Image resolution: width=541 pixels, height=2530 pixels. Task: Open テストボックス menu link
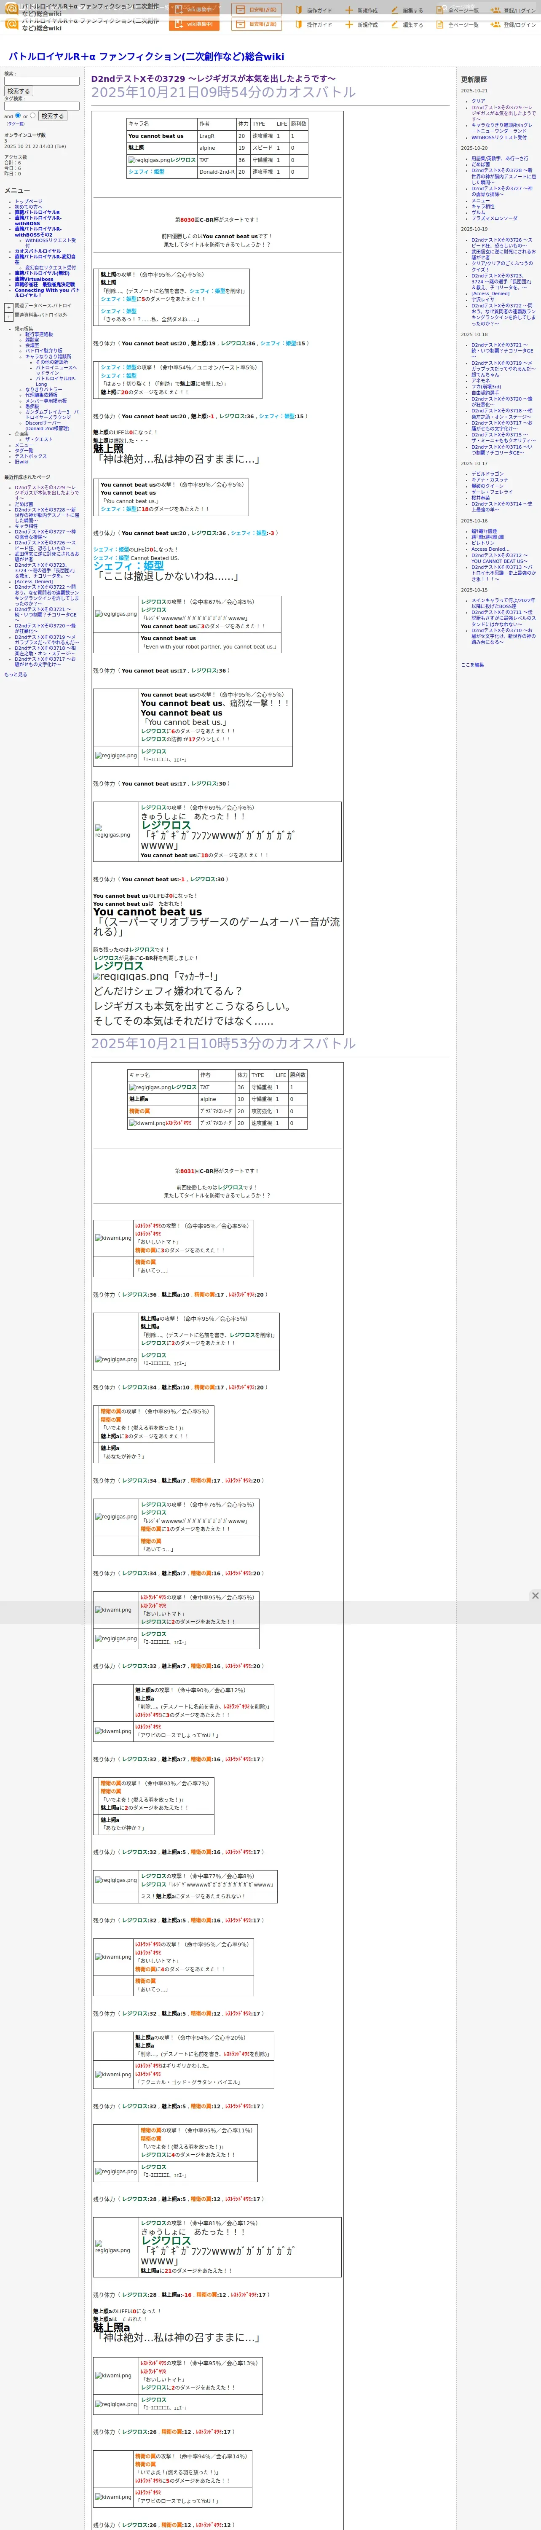pos(30,456)
